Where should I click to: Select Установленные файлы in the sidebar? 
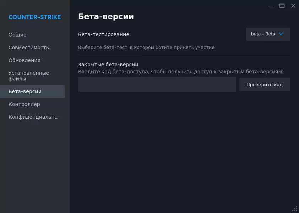tap(29, 76)
